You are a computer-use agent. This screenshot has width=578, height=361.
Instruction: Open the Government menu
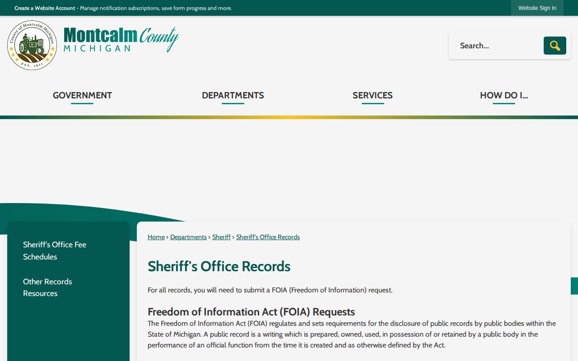point(82,95)
